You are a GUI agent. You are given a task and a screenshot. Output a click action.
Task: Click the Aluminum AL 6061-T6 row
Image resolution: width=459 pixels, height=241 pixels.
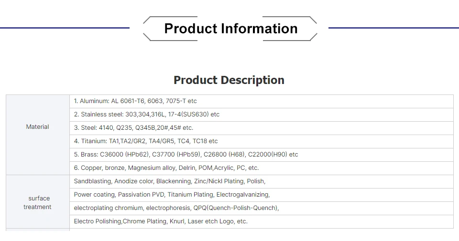tap(135, 101)
